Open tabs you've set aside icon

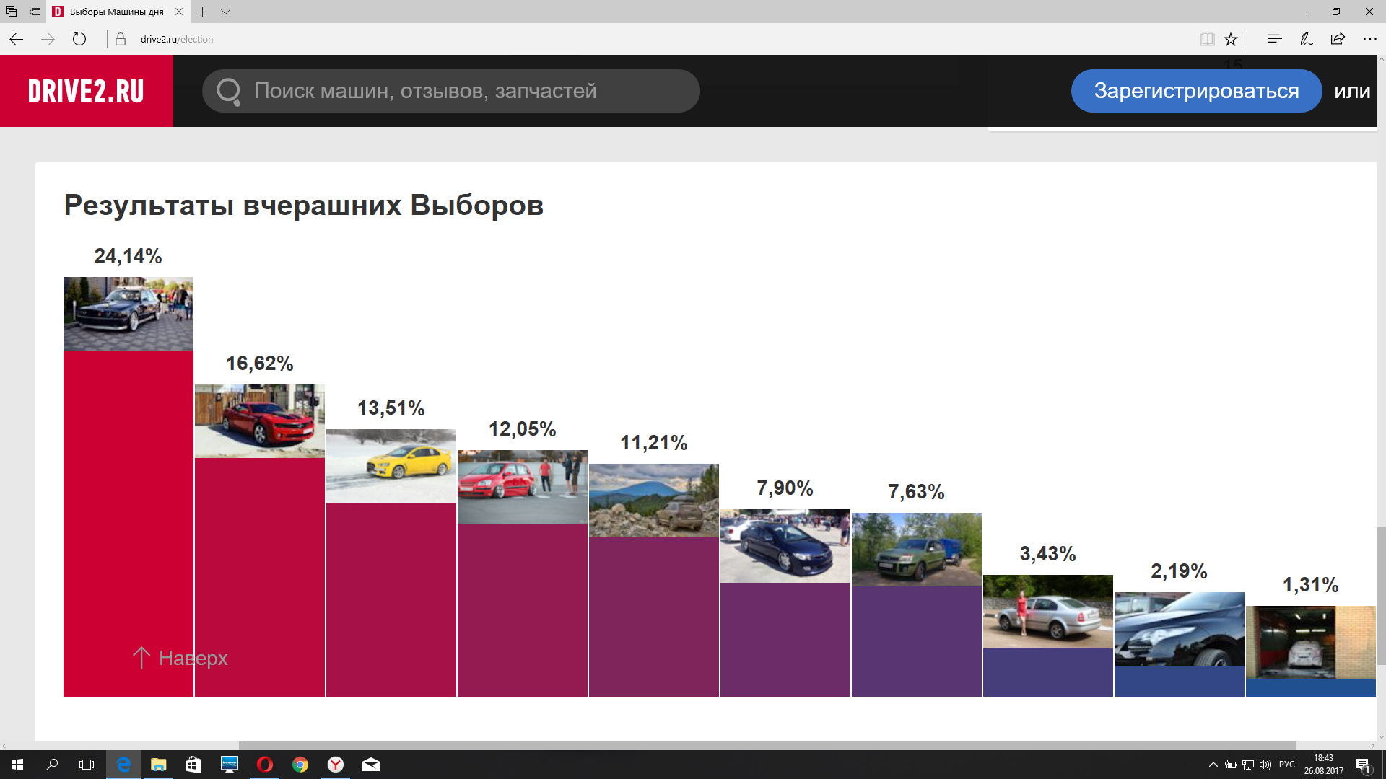12,12
